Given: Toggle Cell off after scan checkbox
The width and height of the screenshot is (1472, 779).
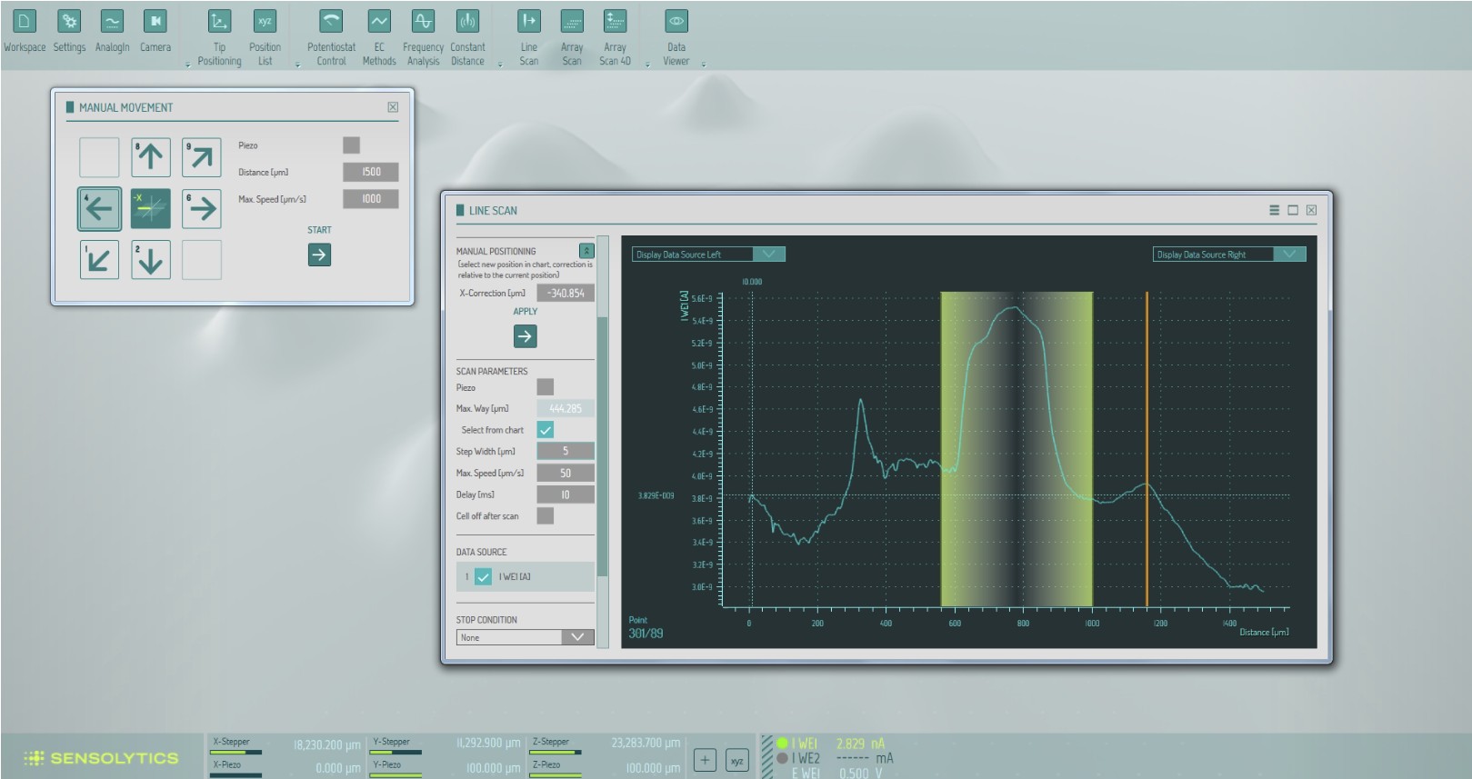Looking at the screenshot, I should pos(546,516).
